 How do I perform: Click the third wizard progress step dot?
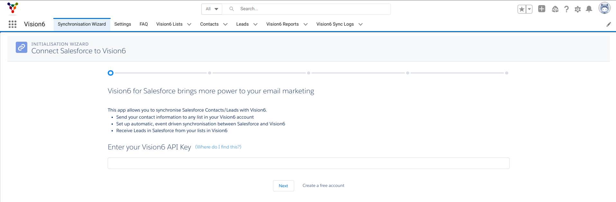(x=309, y=73)
